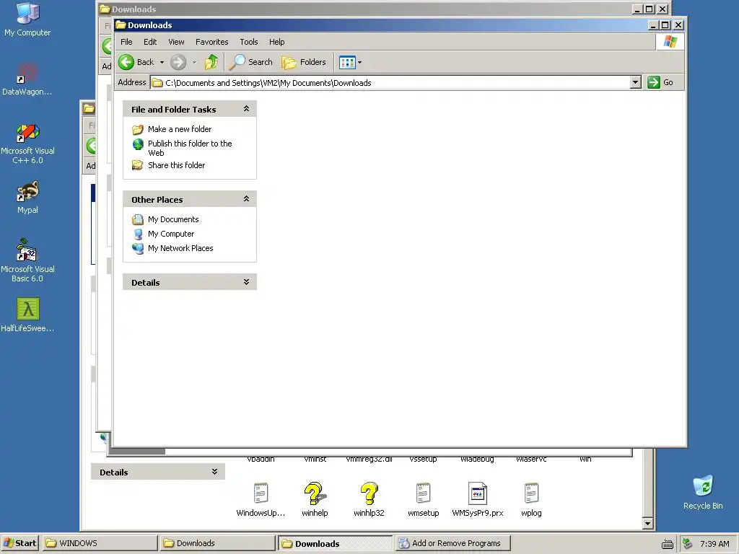
Task: Expand Details panel in front Downloads window
Action: [x=246, y=282]
